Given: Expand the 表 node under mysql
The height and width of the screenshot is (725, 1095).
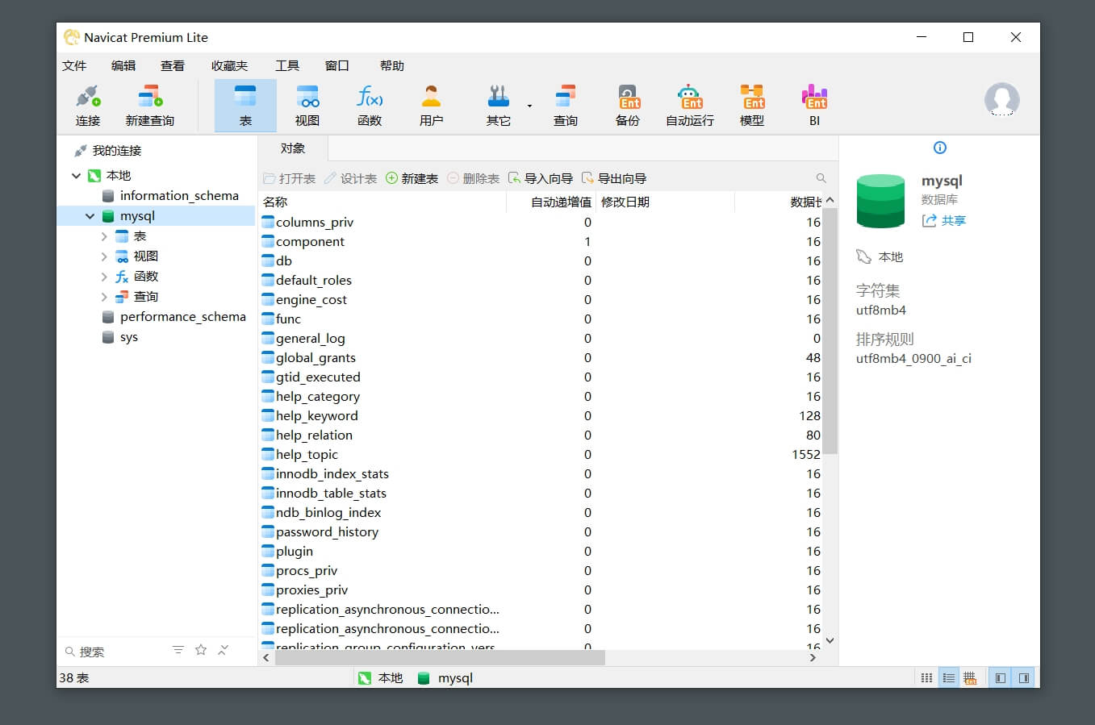Looking at the screenshot, I should (104, 236).
